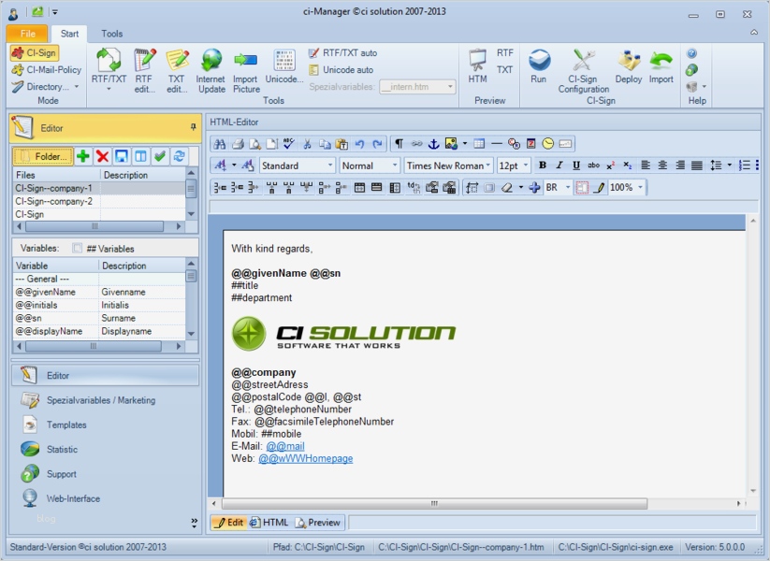Image resolution: width=770 pixels, height=561 pixels.
Task: Select the @@displayName variable row
Action: point(99,331)
